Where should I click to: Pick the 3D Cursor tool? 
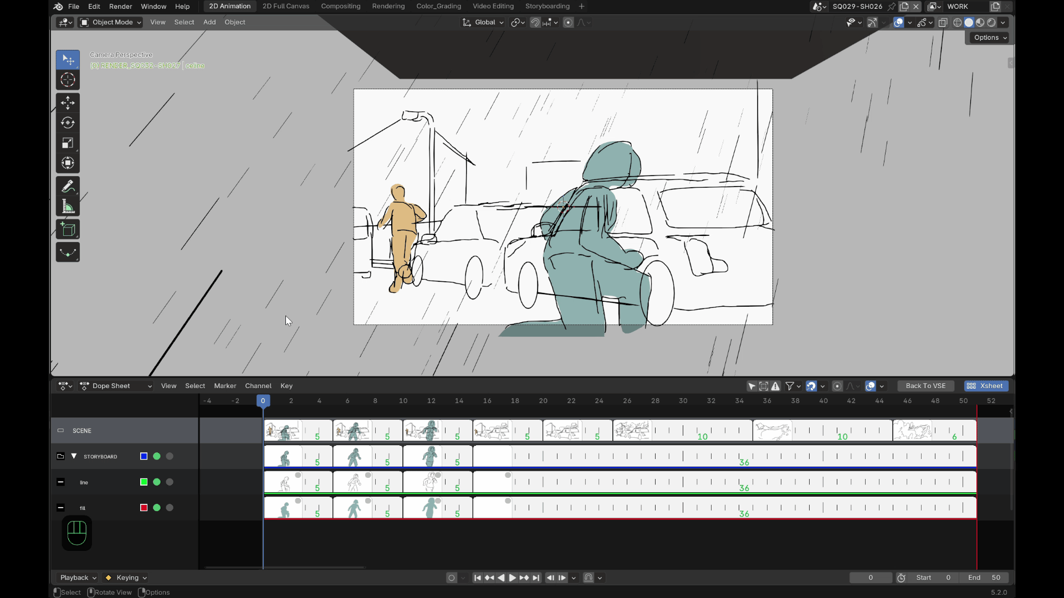point(68,80)
